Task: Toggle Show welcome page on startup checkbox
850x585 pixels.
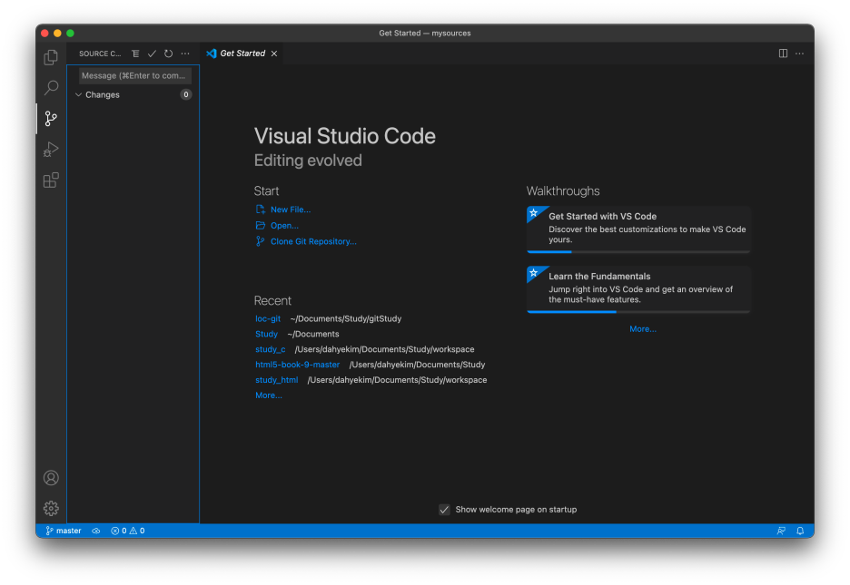Action: coord(444,510)
